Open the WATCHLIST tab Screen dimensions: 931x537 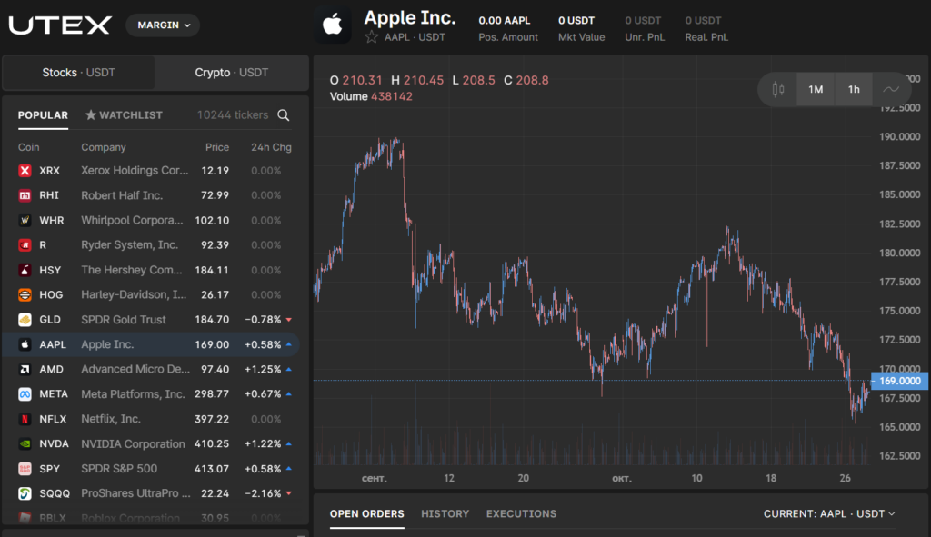124,115
